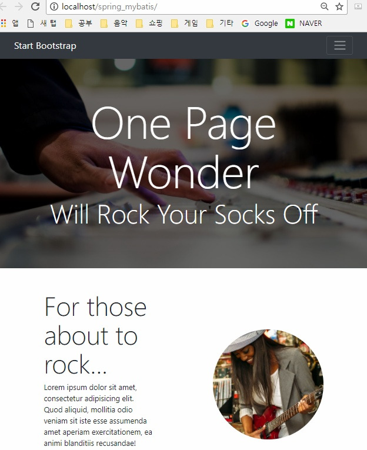Open the 기타 bookmark folder
The width and height of the screenshot is (367, 450).
pyautogui.click(x=220, y=24)
